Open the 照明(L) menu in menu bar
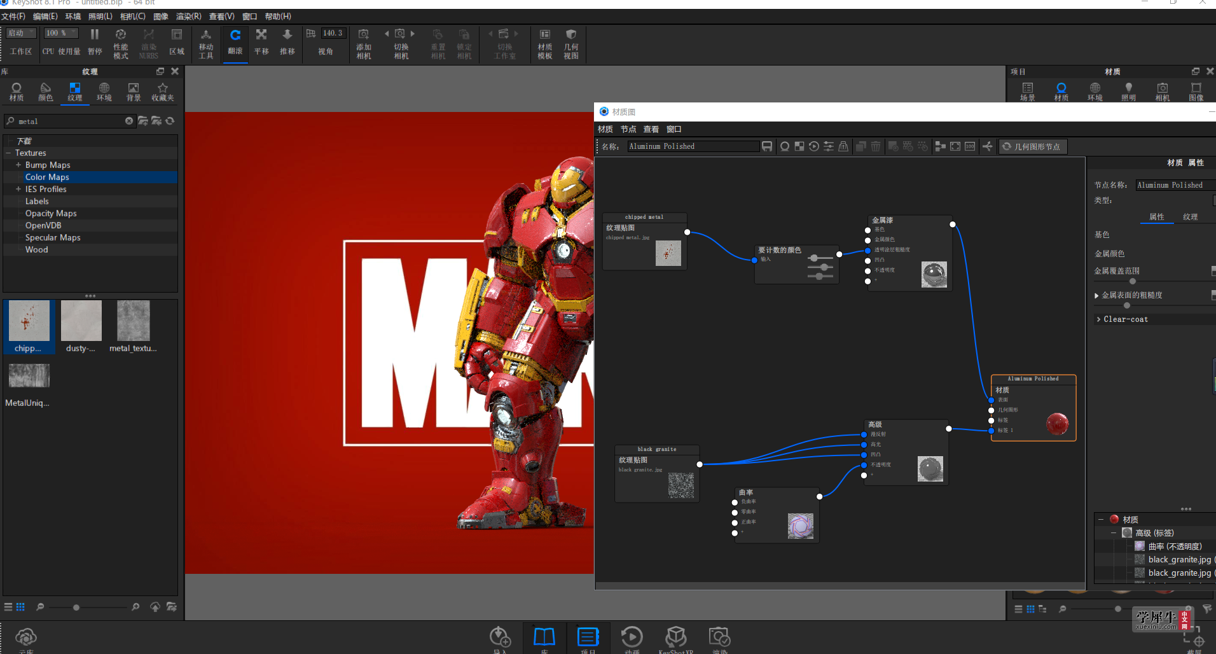 point(100,16)
